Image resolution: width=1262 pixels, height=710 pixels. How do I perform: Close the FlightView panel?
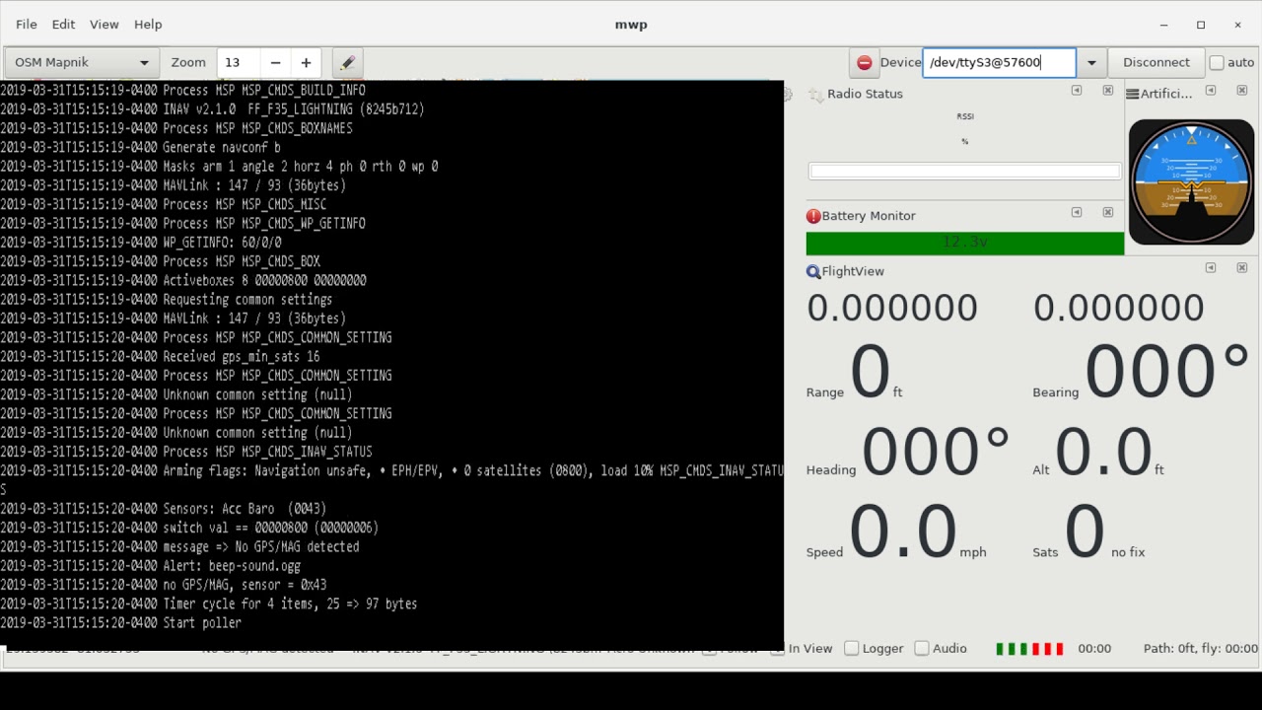(x=1241, y=267)
